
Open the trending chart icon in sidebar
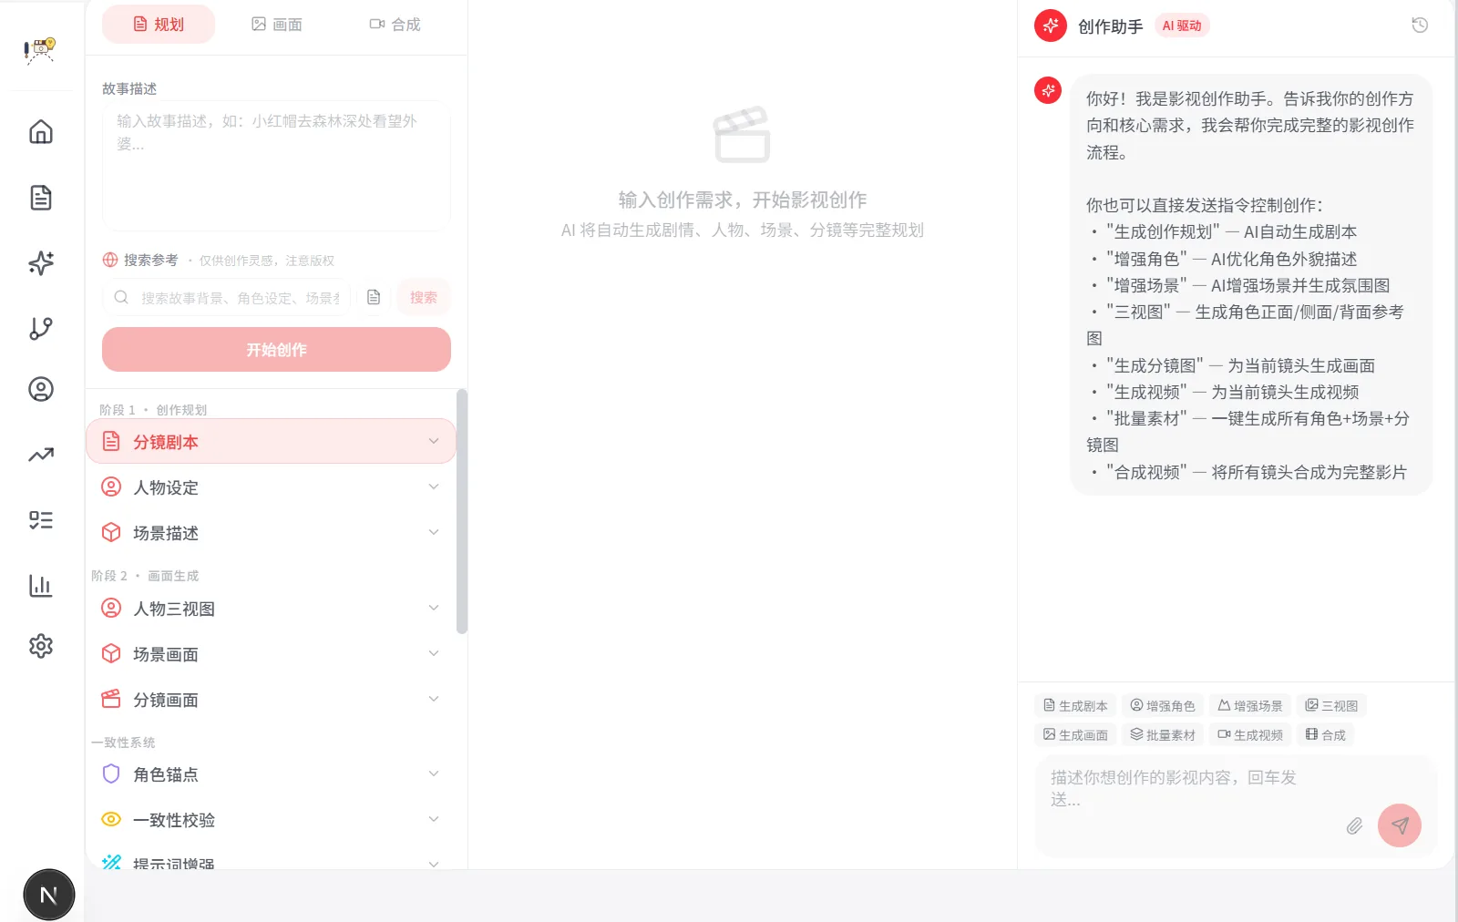coord(41,455)
